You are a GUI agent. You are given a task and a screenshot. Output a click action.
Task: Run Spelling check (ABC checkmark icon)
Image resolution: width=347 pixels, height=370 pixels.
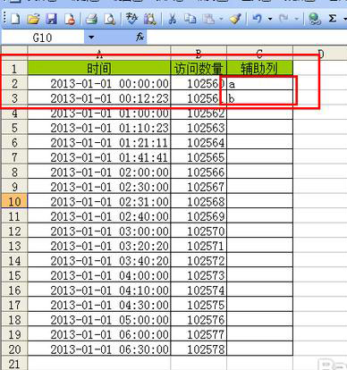(x=131, y=19)
